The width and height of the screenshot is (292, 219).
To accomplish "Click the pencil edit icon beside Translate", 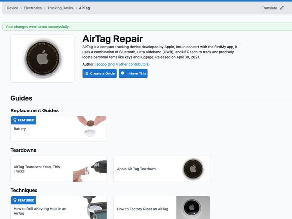I will click(x=282, y=8).
